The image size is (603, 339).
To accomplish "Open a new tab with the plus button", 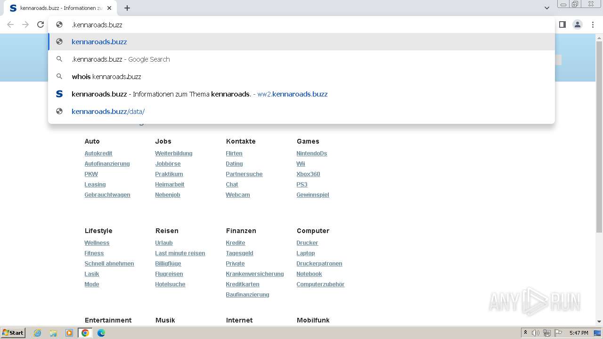I will (x=127, y=8).
